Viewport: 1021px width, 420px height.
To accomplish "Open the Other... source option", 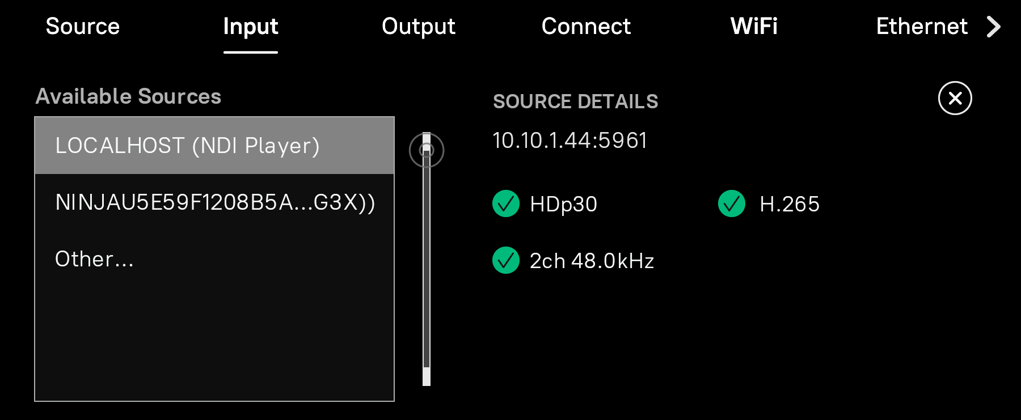I will coord(95,259).
